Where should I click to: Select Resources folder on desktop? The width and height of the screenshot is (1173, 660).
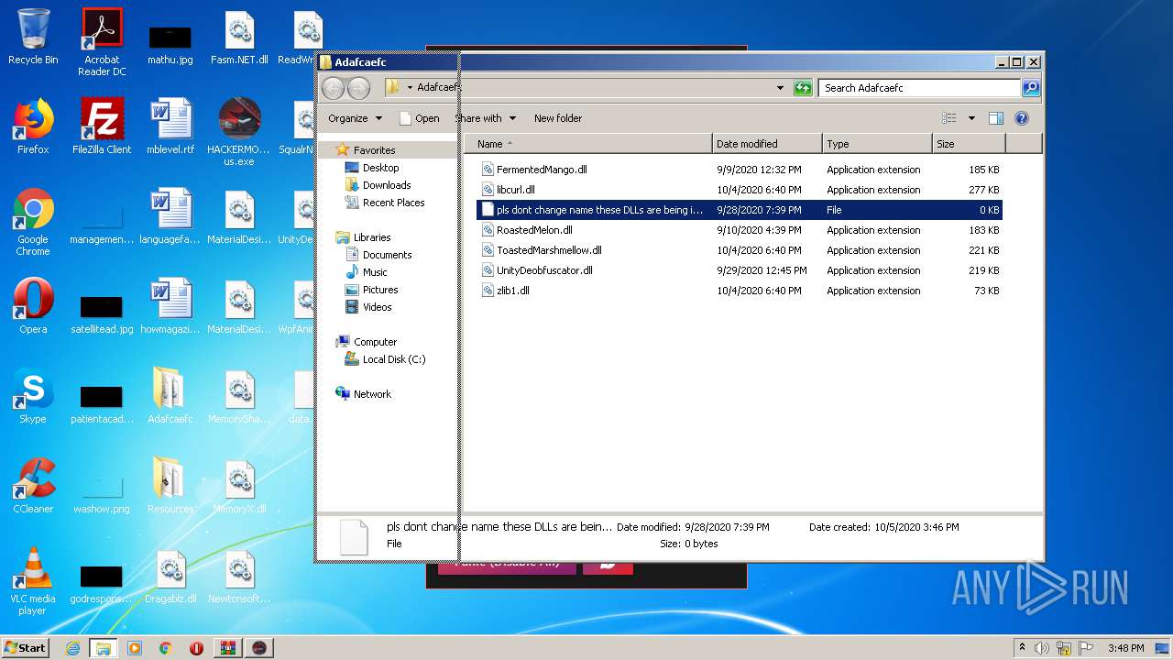(x=170, y=486)
